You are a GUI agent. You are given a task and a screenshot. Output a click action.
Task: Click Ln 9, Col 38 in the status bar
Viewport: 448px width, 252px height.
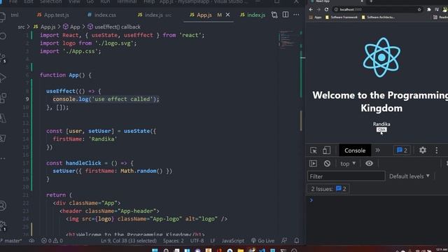pos(129,241)
